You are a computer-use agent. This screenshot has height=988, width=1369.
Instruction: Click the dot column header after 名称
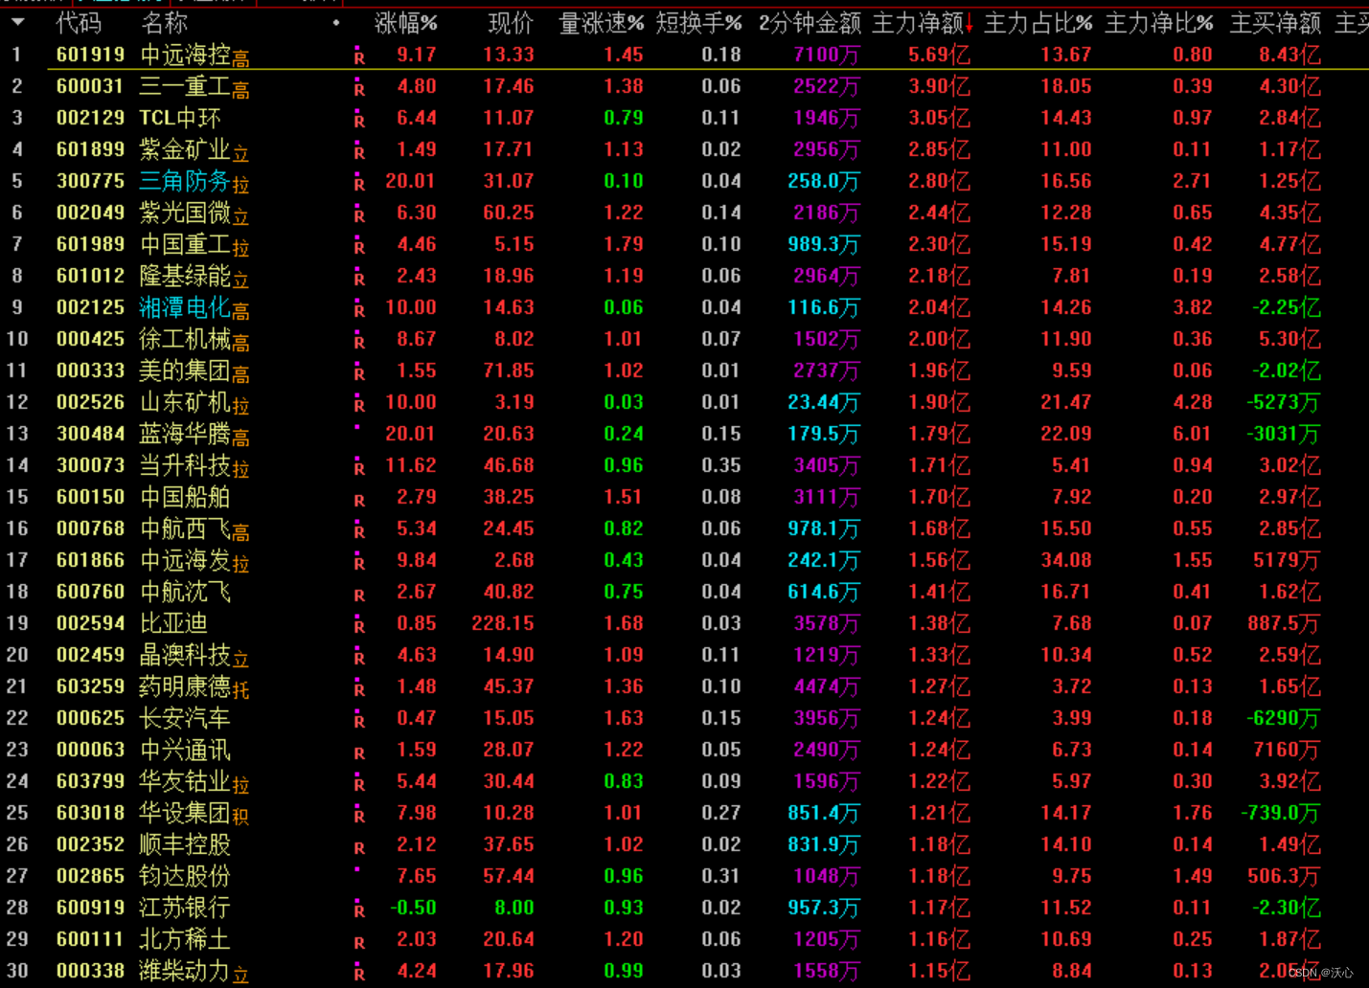coord(335,22)
